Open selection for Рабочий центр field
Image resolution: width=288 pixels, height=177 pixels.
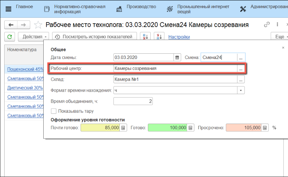tap(241, 69)
